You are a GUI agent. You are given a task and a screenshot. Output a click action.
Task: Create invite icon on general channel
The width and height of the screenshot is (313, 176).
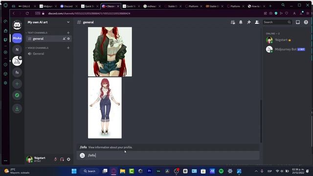point(64,39)
